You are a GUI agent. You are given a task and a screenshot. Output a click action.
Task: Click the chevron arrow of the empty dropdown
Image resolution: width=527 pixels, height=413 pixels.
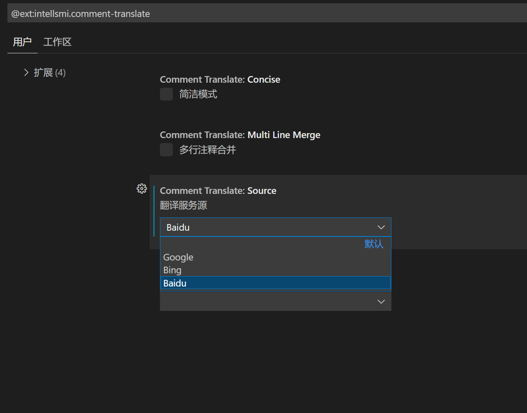point(381,301)
